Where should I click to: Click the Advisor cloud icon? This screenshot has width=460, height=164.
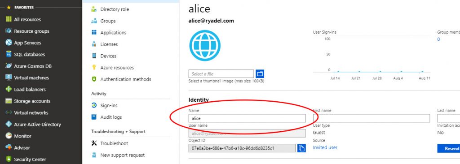[9, 147]
